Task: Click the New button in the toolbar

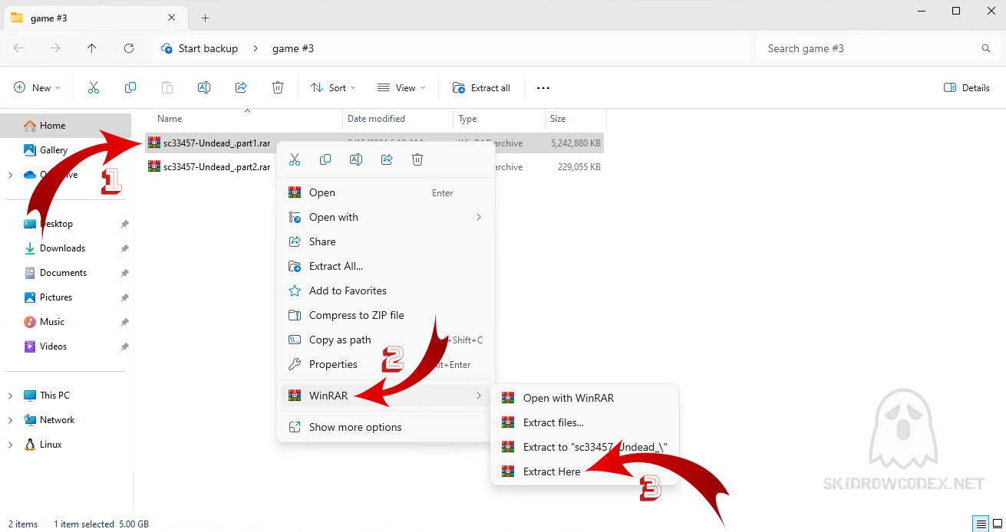Action: [x=37, y=88]
